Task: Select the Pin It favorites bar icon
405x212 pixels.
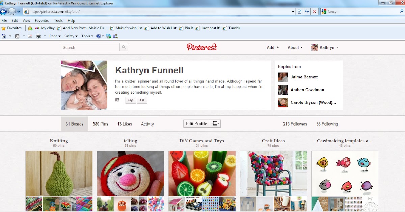Action: [186, 28]
